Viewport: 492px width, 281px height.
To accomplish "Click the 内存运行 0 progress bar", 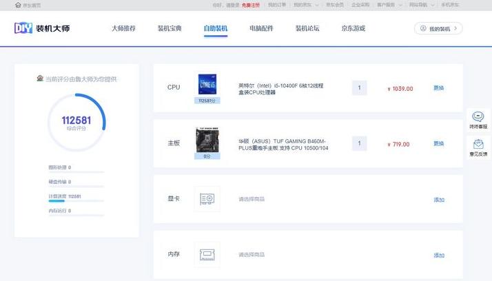I will pos(76,215).
